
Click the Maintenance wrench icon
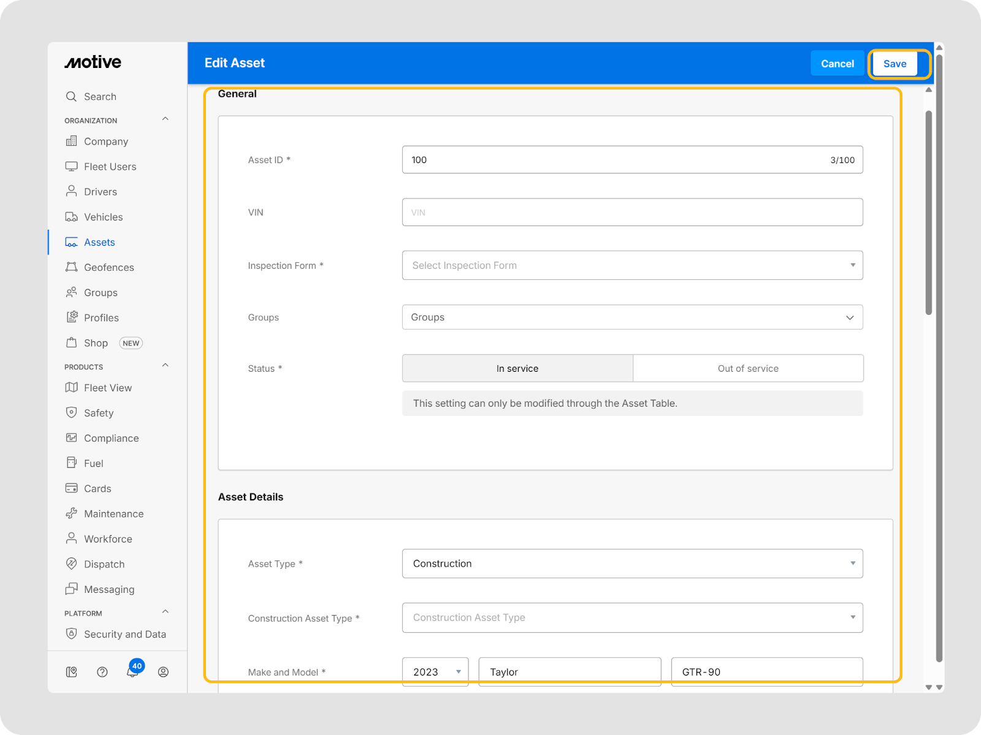tap(72, 513)
